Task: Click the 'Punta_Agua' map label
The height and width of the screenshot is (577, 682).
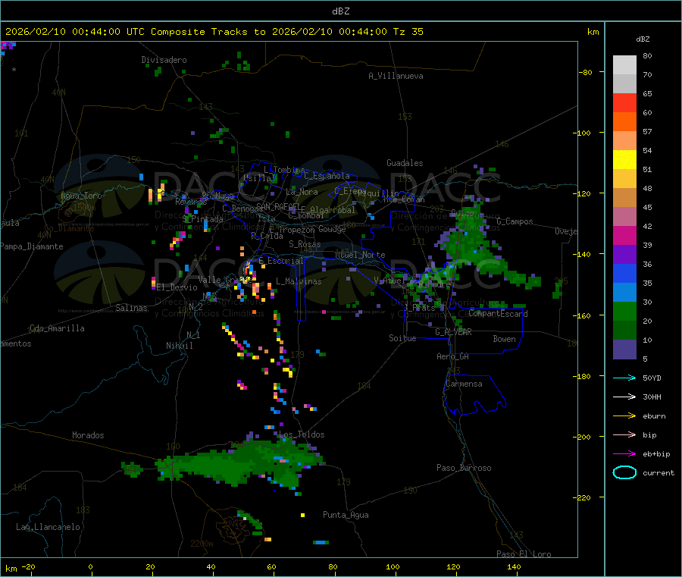Action: pyautogui.click(x=346, y=515)
